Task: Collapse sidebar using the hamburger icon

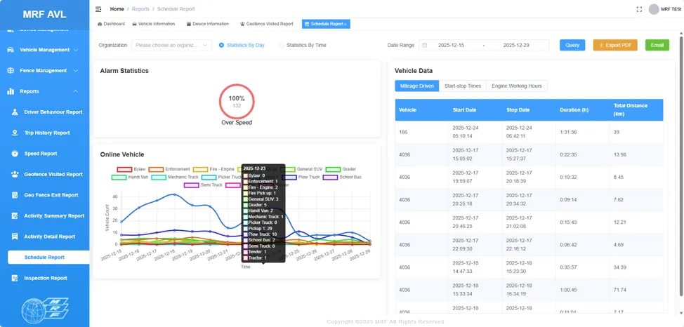Action: point(98,8)
